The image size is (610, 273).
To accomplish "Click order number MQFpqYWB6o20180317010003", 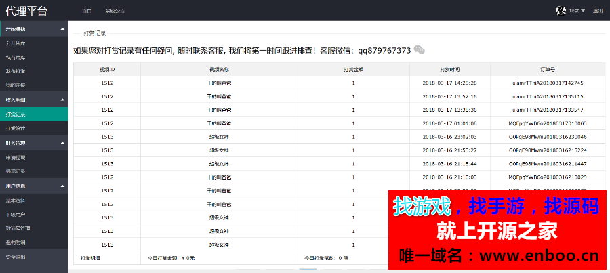I will pos(548,123).
